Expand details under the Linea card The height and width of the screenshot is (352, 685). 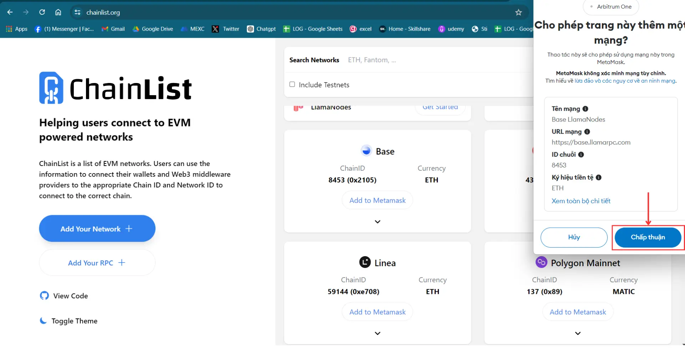coord(377,333)
